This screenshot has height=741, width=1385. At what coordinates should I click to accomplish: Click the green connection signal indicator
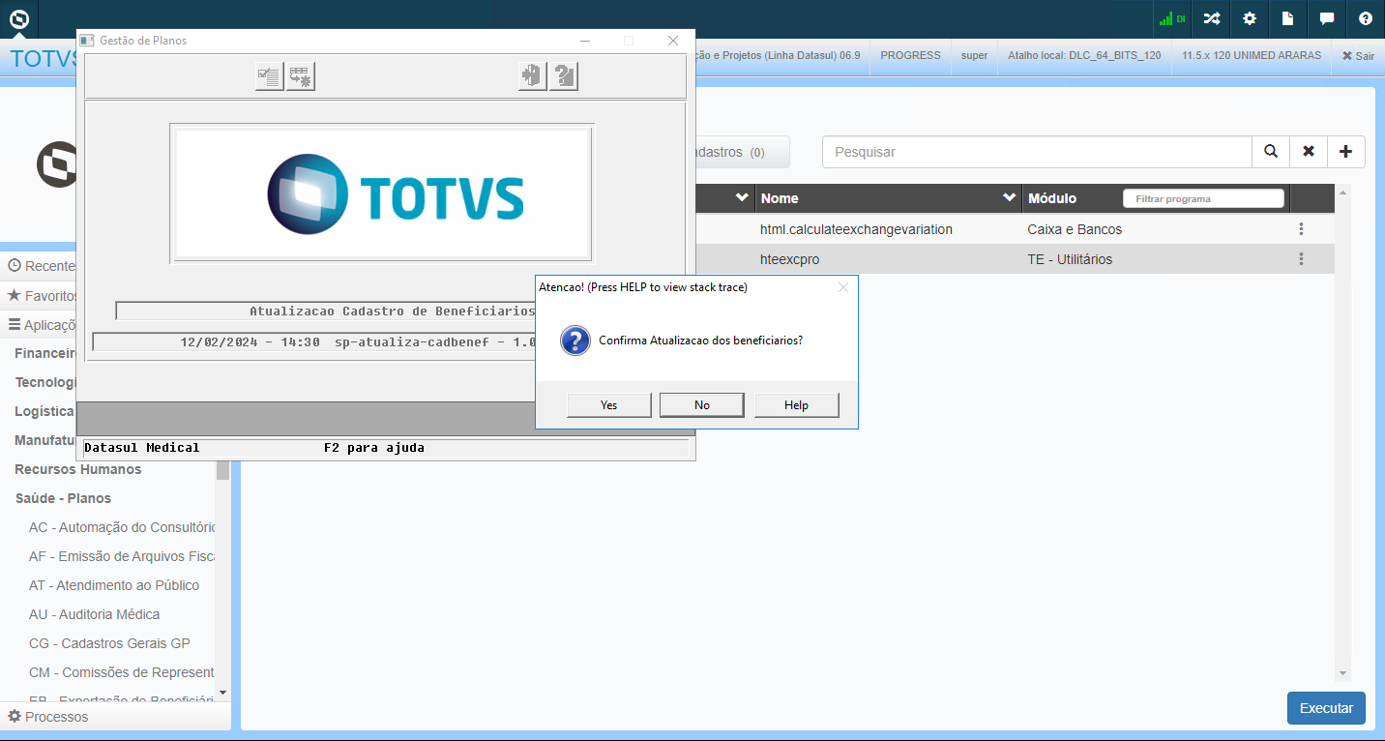[x=1172, y=18]
